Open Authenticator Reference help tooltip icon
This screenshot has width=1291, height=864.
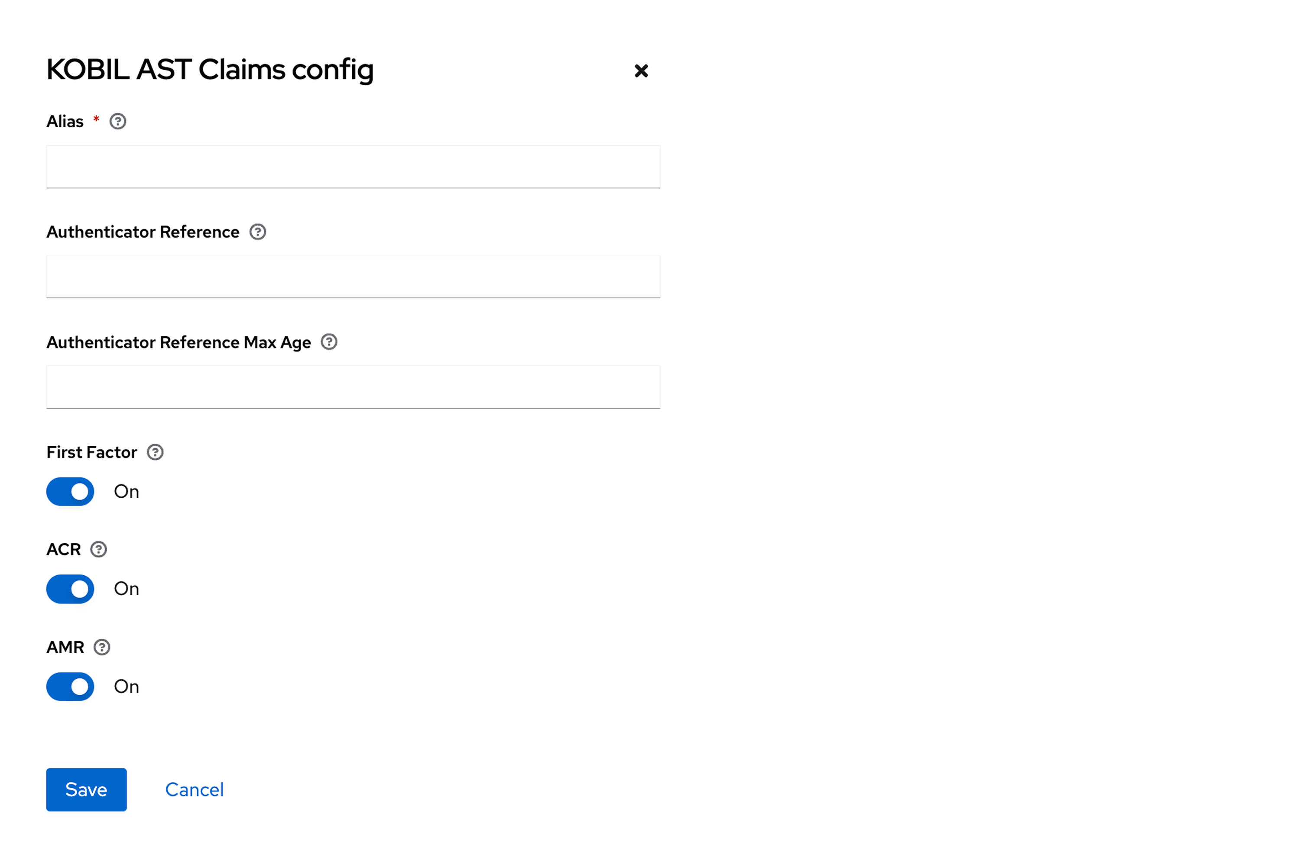(x=257, y=232)
